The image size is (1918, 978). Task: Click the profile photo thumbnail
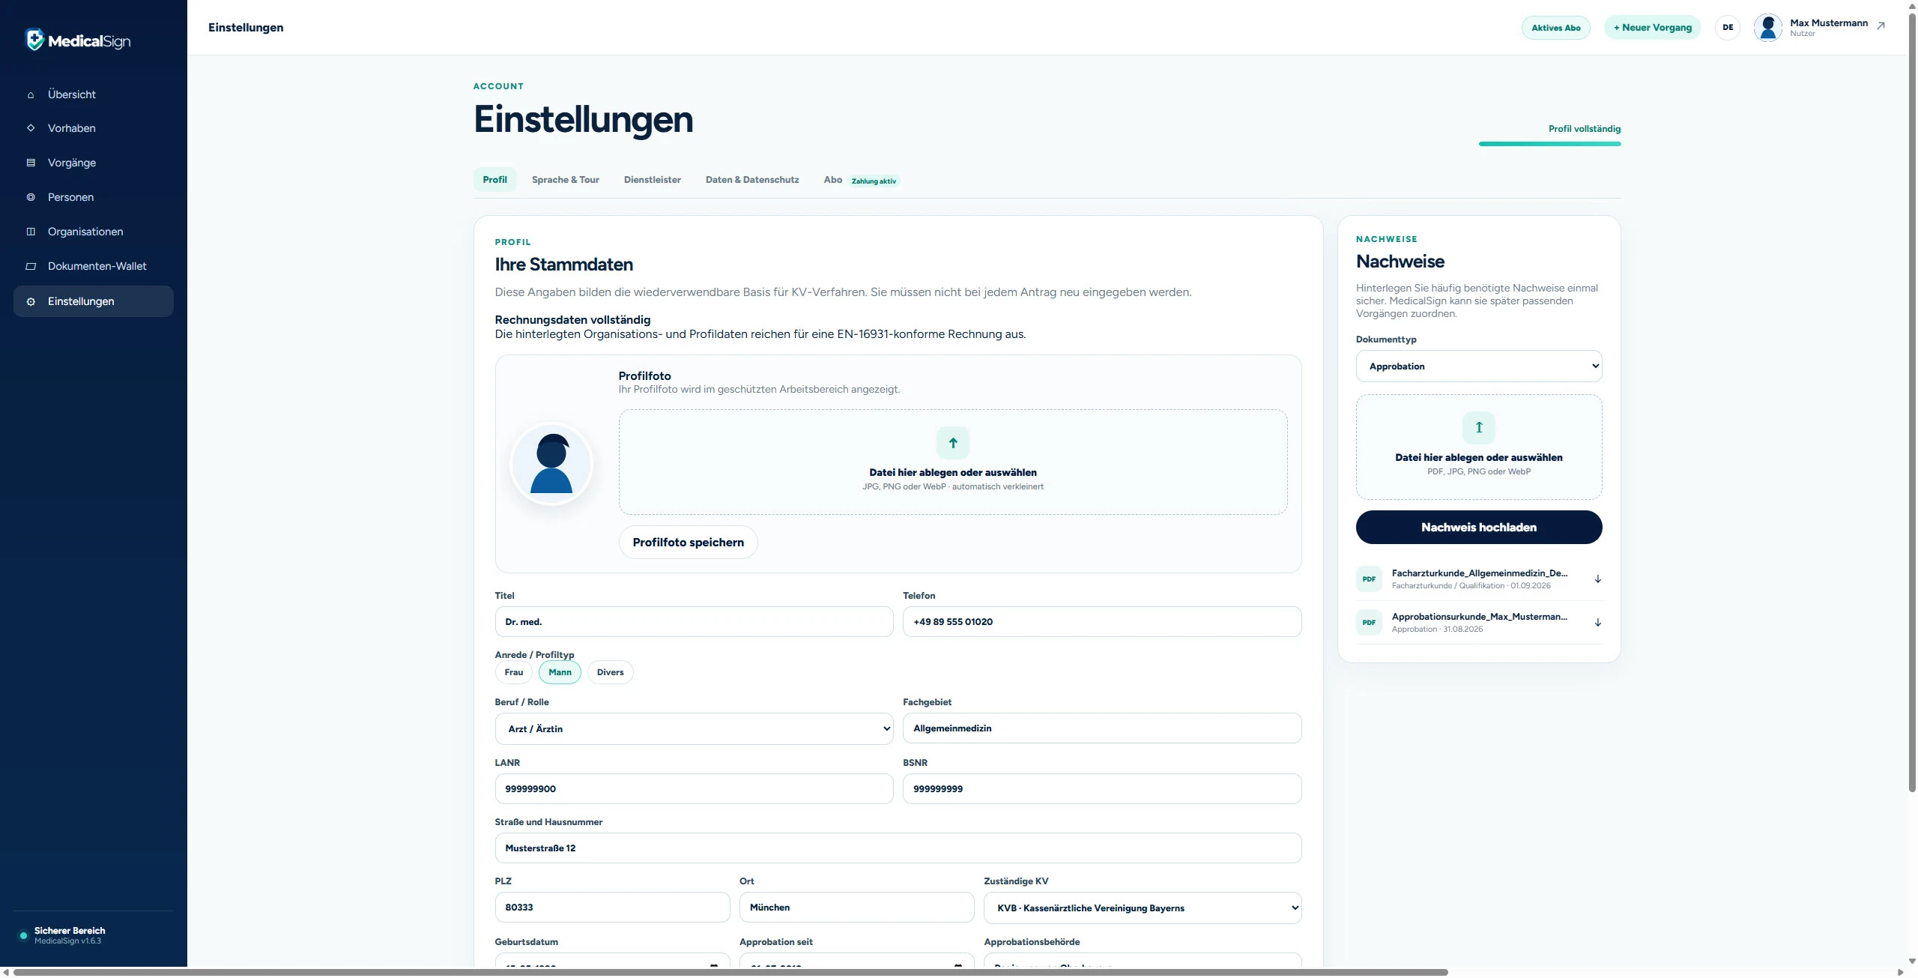551,464
